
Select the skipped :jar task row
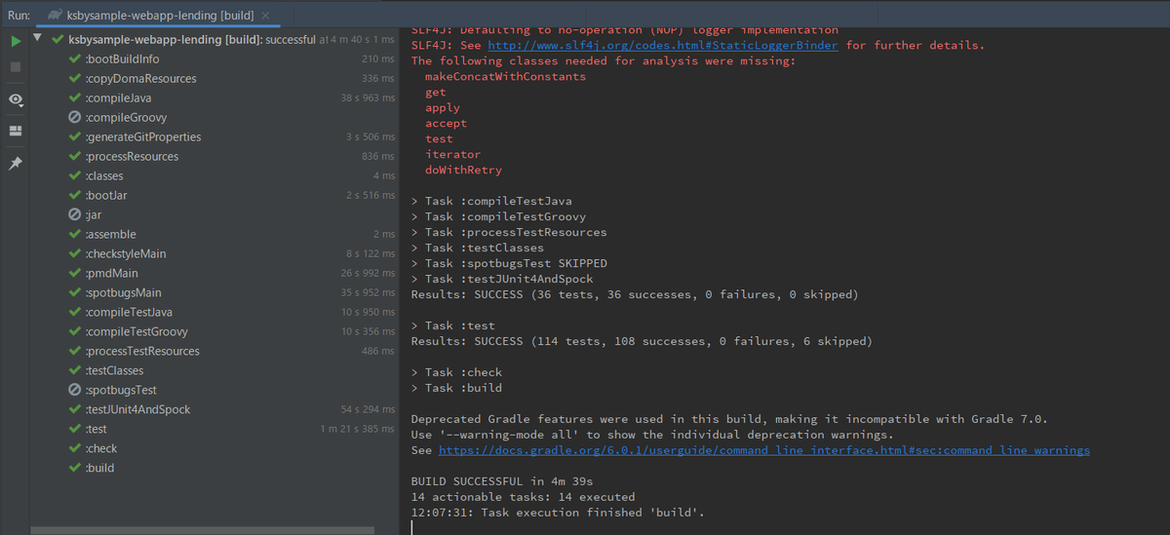click(214, 214)
